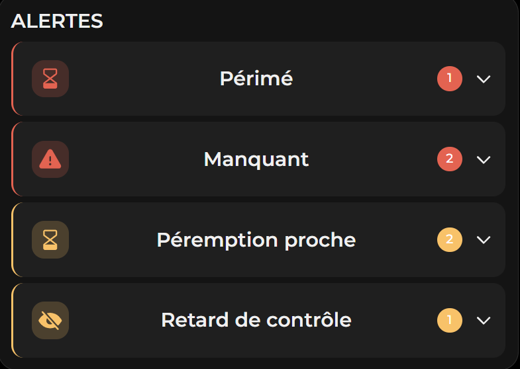Click empty space between Périmé label and badge

coord(364,79)
